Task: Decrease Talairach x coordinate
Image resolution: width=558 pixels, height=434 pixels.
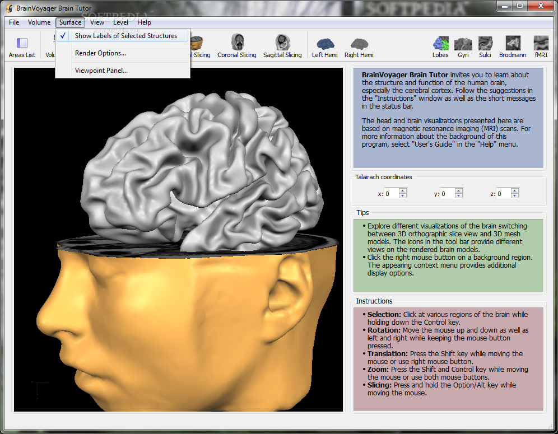Action: click(x=402, y=195)
